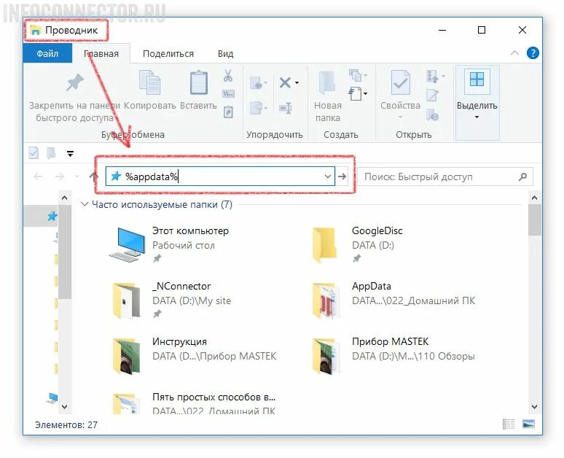Switch to the details view icon
Image resolution: width=564 pixels, height=458 pixels.
pos(508,424)
